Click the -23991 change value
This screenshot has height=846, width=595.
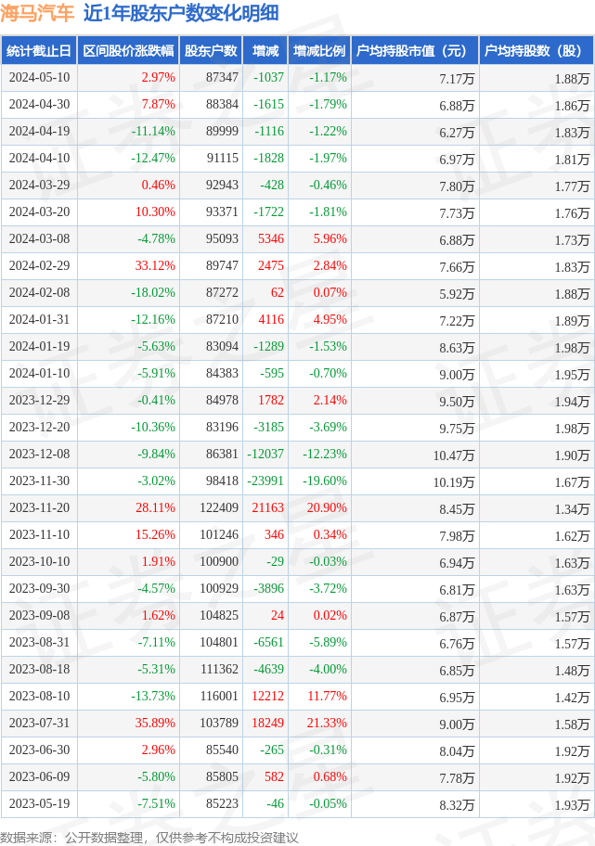click(265, 482)
